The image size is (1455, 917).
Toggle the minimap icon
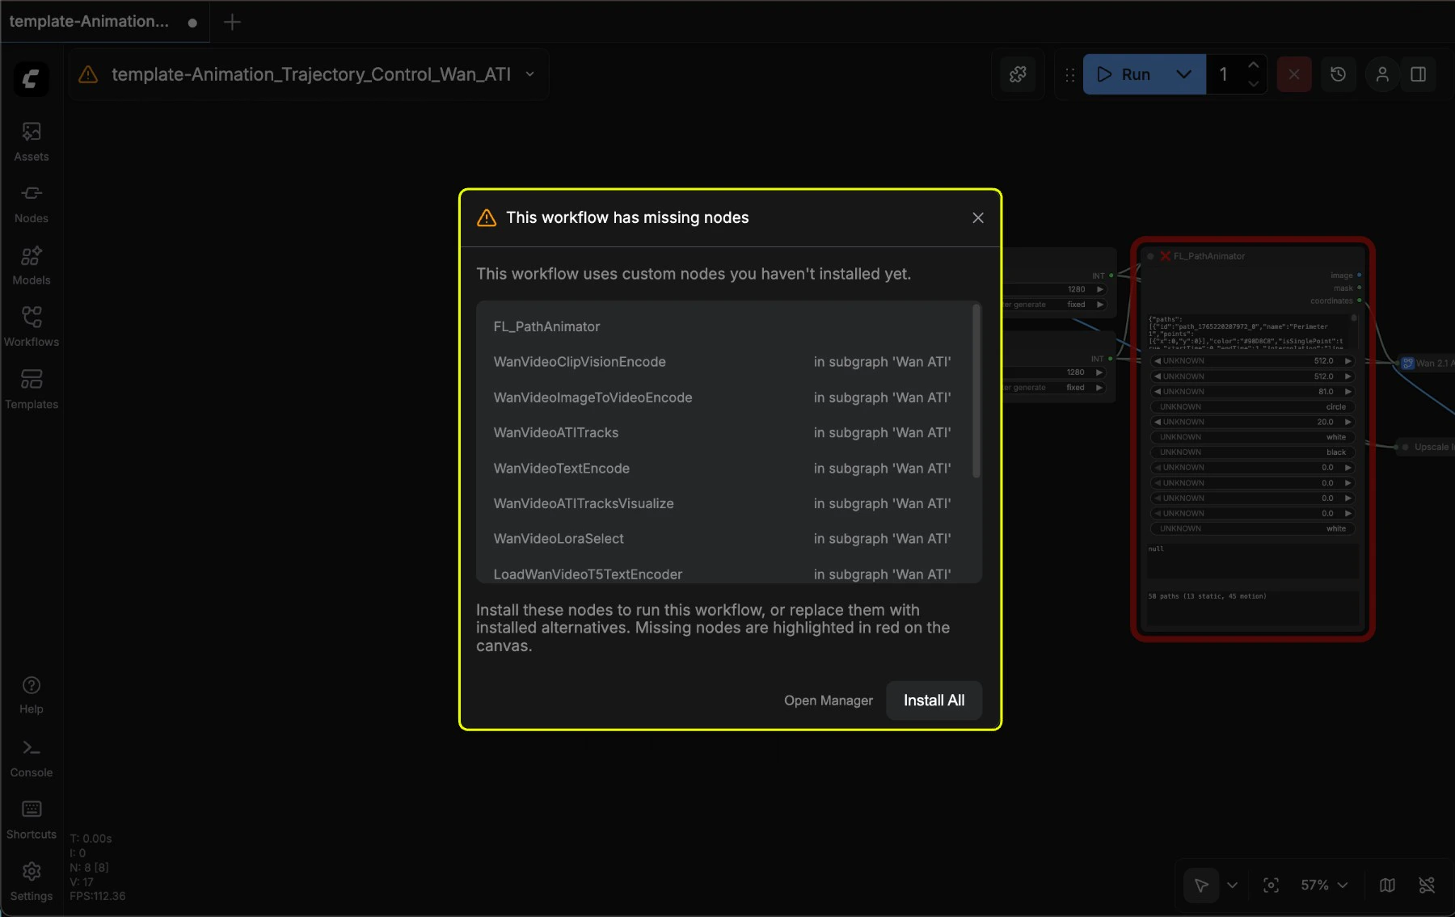coord(1387,885)
